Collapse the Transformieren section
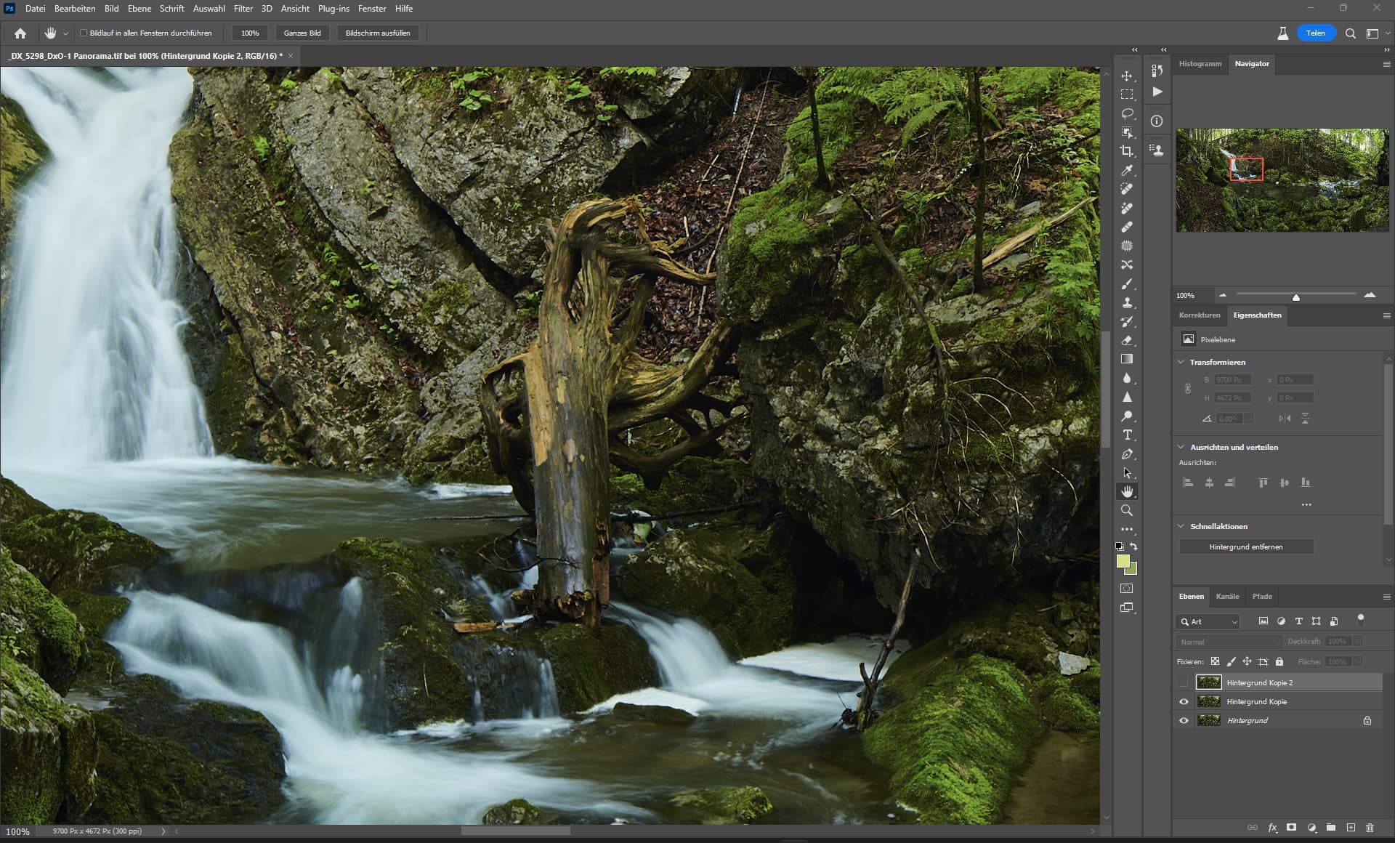Screen dimensions: 1395x843 point(1181,362)
